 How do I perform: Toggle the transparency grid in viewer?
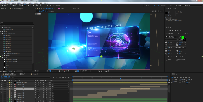point(78,71)
